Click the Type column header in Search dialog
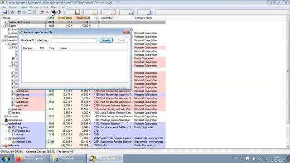 point(52,48)
